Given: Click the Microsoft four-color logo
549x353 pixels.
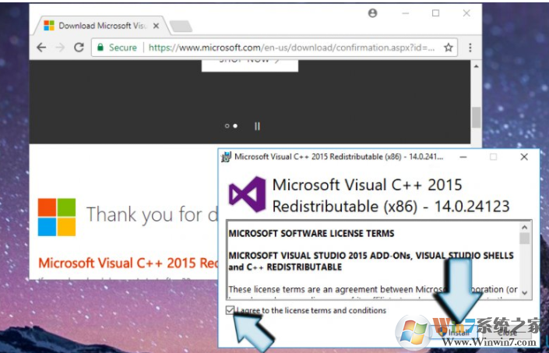Looking at the screenshot, I should [57, 216].
